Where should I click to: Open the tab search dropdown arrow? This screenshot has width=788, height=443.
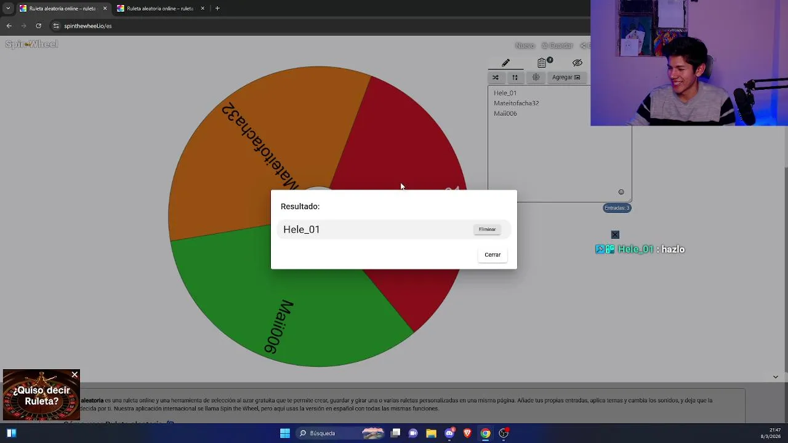click(x=8, y=9)
